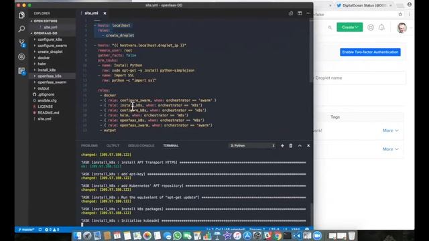429x241 pixels.
Task: Open the README.md file
Action: tap(48, 112)
